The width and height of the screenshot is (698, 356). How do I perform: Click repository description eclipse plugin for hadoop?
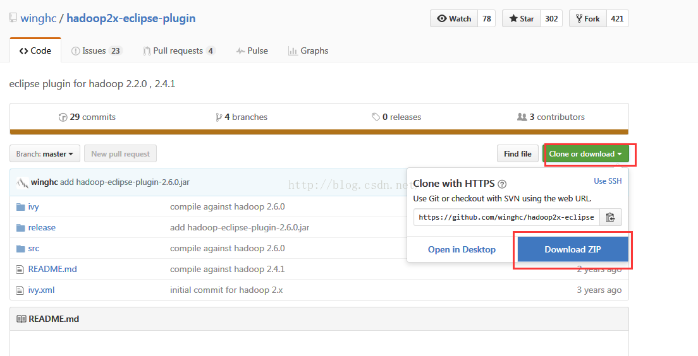(92, 83)
